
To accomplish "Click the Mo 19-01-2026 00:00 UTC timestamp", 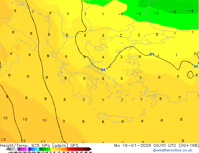I will [157, 146].
